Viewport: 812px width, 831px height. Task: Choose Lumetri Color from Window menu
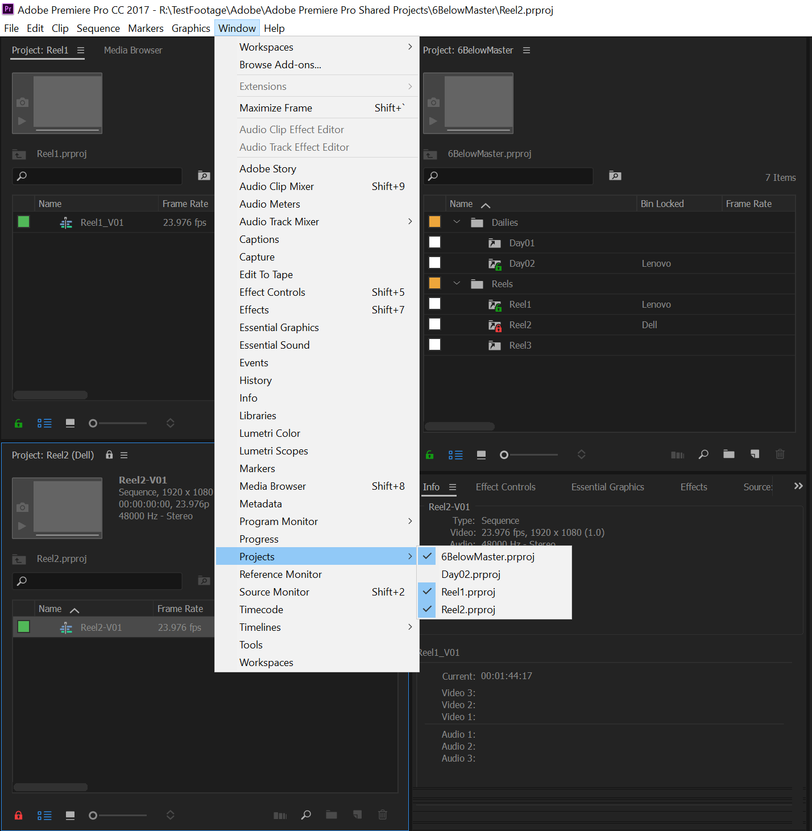tap(317, 433)
